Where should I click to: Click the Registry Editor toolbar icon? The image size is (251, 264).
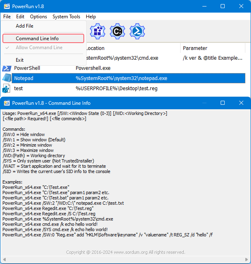click(97, 31)
